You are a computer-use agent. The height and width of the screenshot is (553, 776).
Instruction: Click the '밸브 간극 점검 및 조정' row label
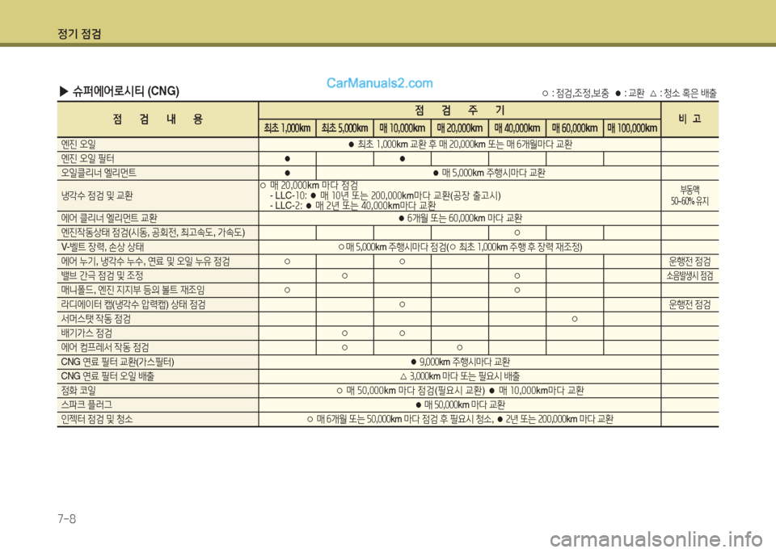[102, 276]
